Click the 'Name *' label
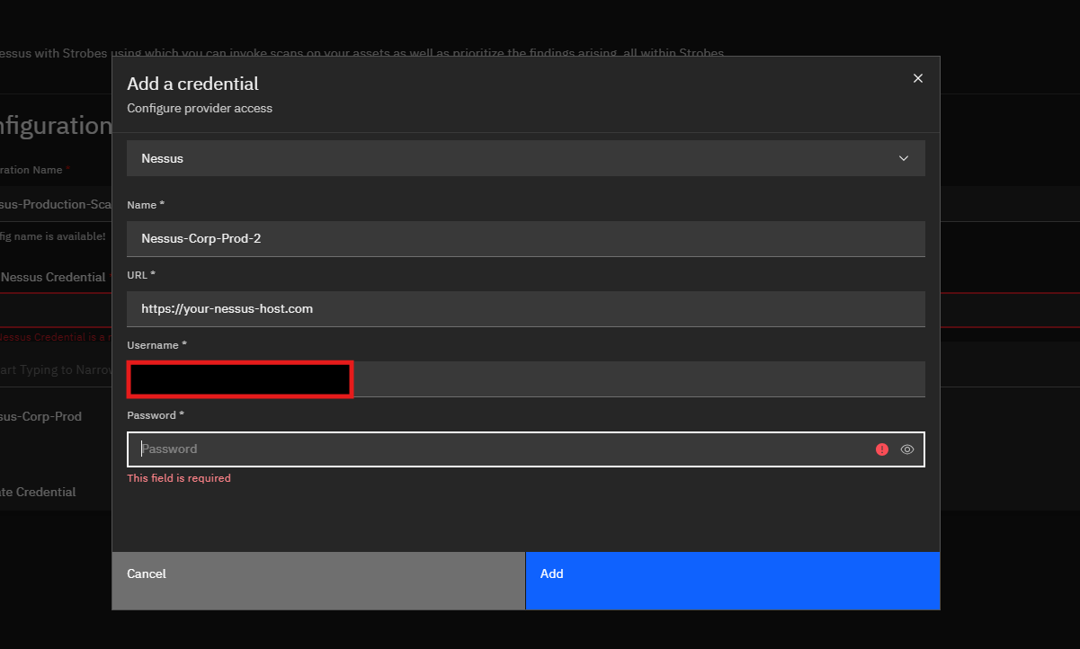Image resolution: width=1080 pixels, height=649 pixels. coord(146,205)
